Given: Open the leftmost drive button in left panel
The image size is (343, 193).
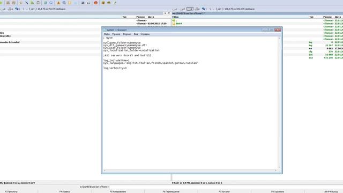Looking at the screenshot, I should 3,9.
